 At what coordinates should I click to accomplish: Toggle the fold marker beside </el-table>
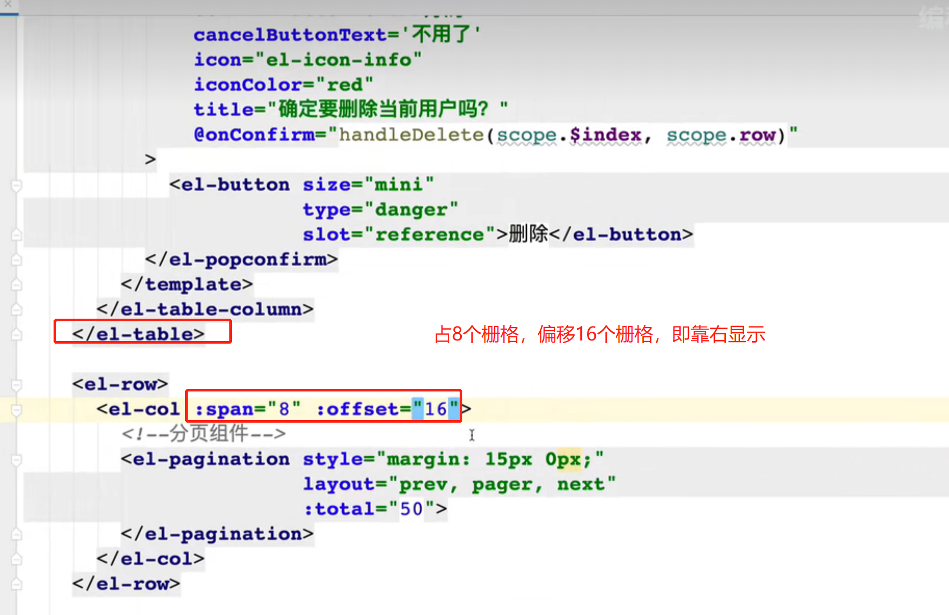[x=17, y=334]
